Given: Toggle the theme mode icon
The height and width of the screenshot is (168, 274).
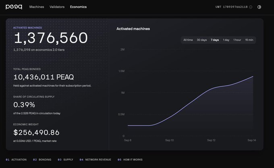Looking at the screenshot, I should [259, 7].
